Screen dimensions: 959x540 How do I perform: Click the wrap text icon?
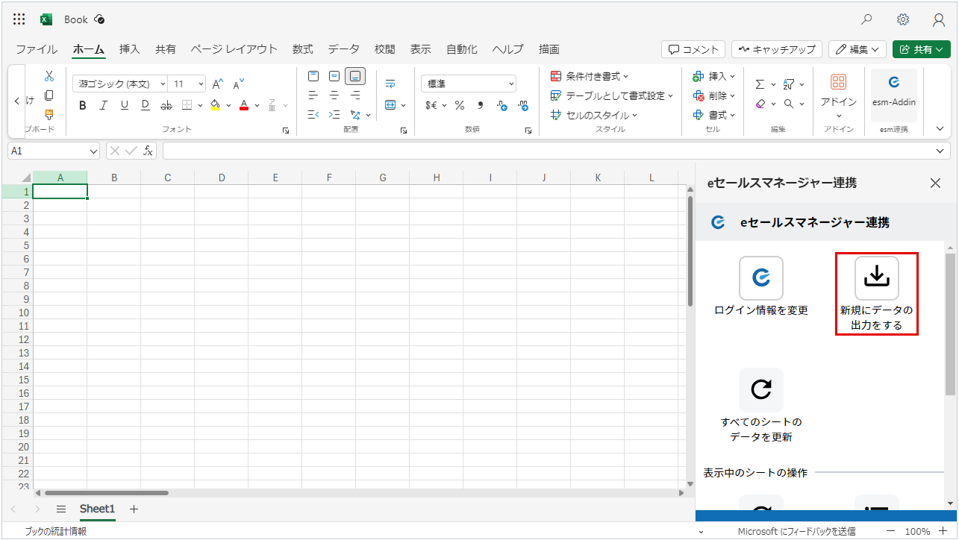coord(390,84)
